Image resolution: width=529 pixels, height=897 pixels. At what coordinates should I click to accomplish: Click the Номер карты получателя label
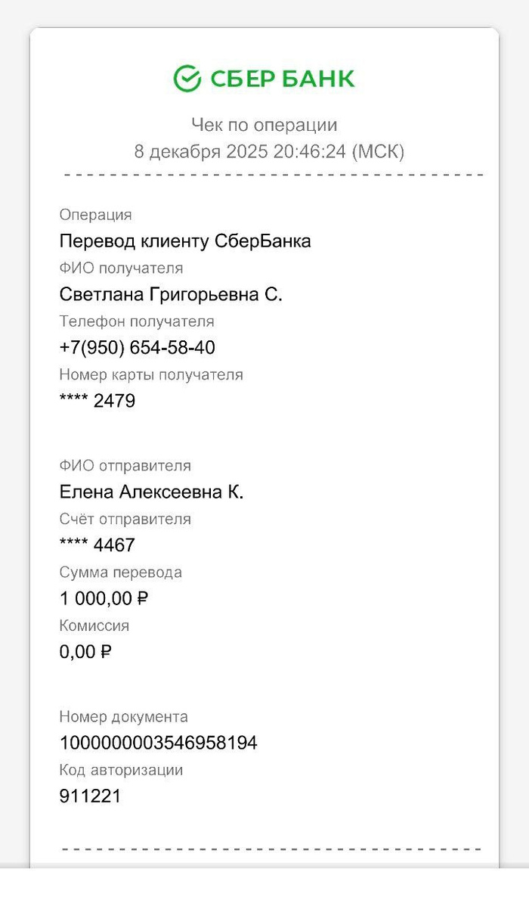[151, 374]
